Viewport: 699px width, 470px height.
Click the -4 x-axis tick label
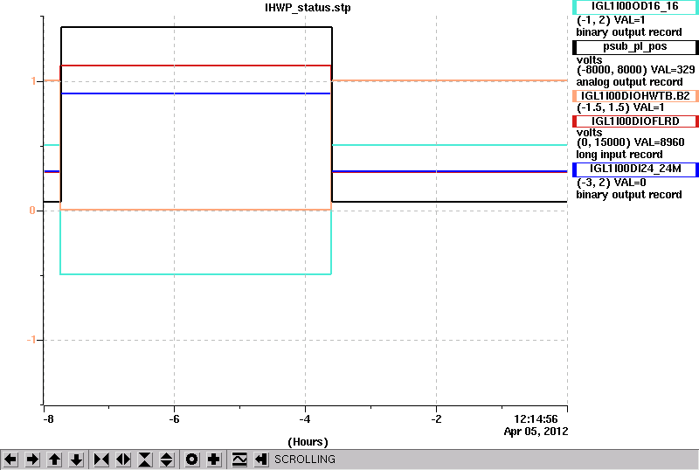coord(305,419)
